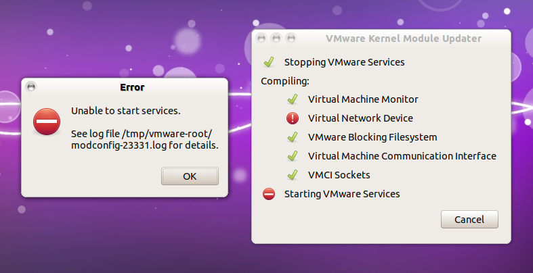This screenshot has height=273, width=533.
Task: Click Cancel in the Kernel Module Updater
Action: pyautogui.click(x=469, y=220)
